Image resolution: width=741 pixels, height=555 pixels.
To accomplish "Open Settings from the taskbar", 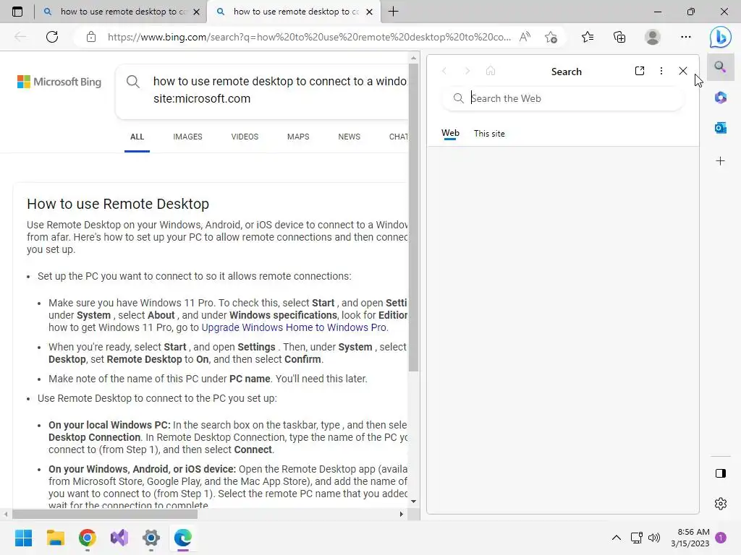I will point(151,538).
